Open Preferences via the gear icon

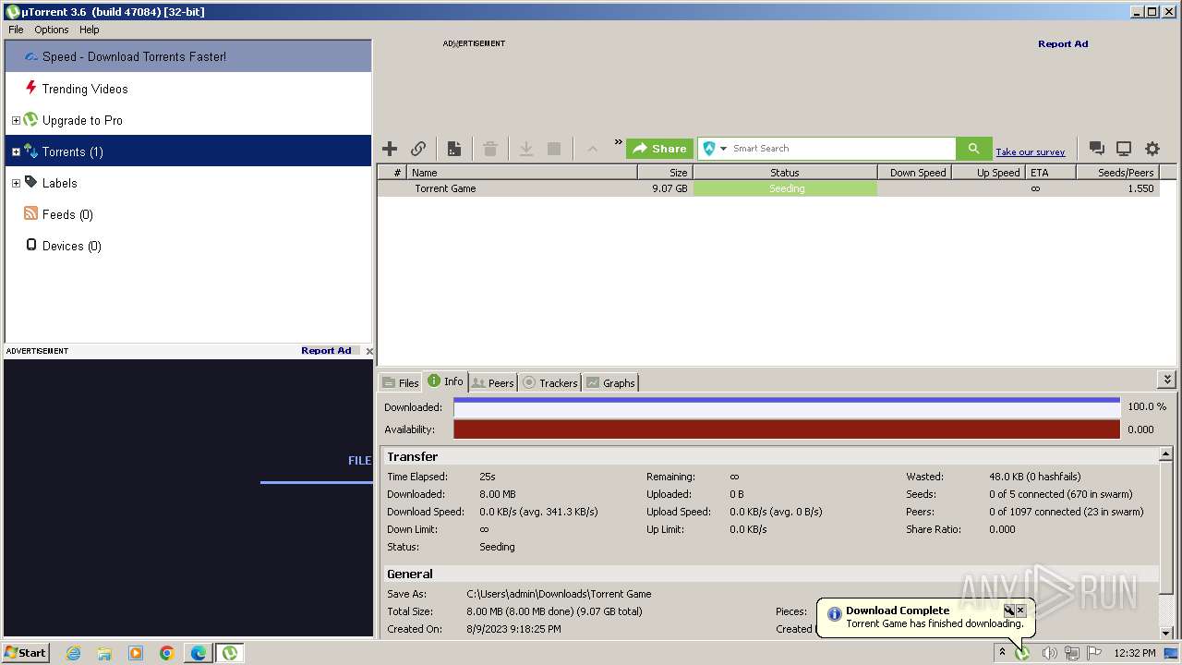point(1152,149)
